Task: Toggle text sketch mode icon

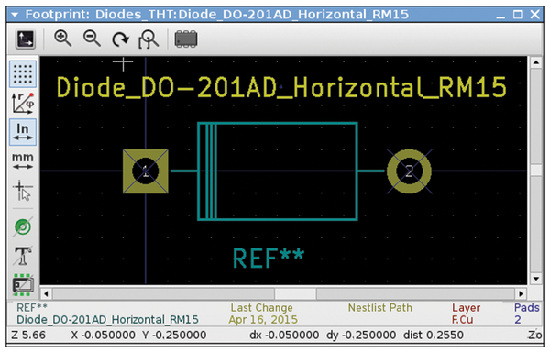Action: tap(23, 255)
